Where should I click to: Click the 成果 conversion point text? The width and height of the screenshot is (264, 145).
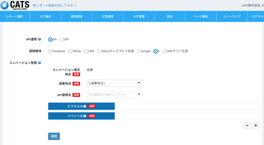click(90, 70)
